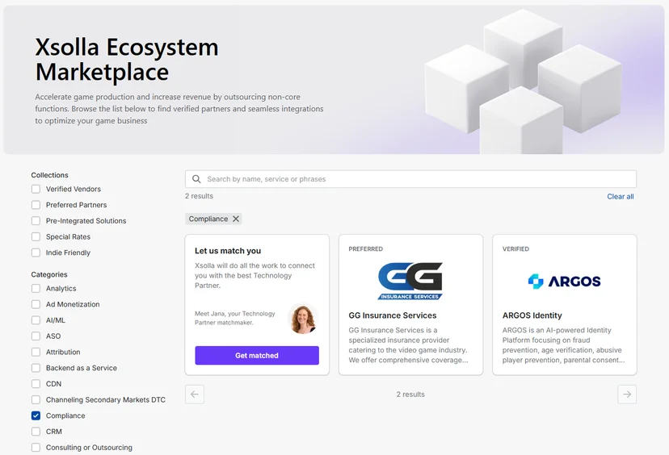Click the VERIFIED badge text
669x455 pixels.
(x=515, y=248)
